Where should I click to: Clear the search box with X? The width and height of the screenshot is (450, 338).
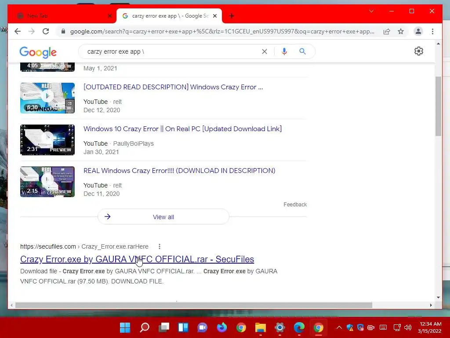pos(264,51)
